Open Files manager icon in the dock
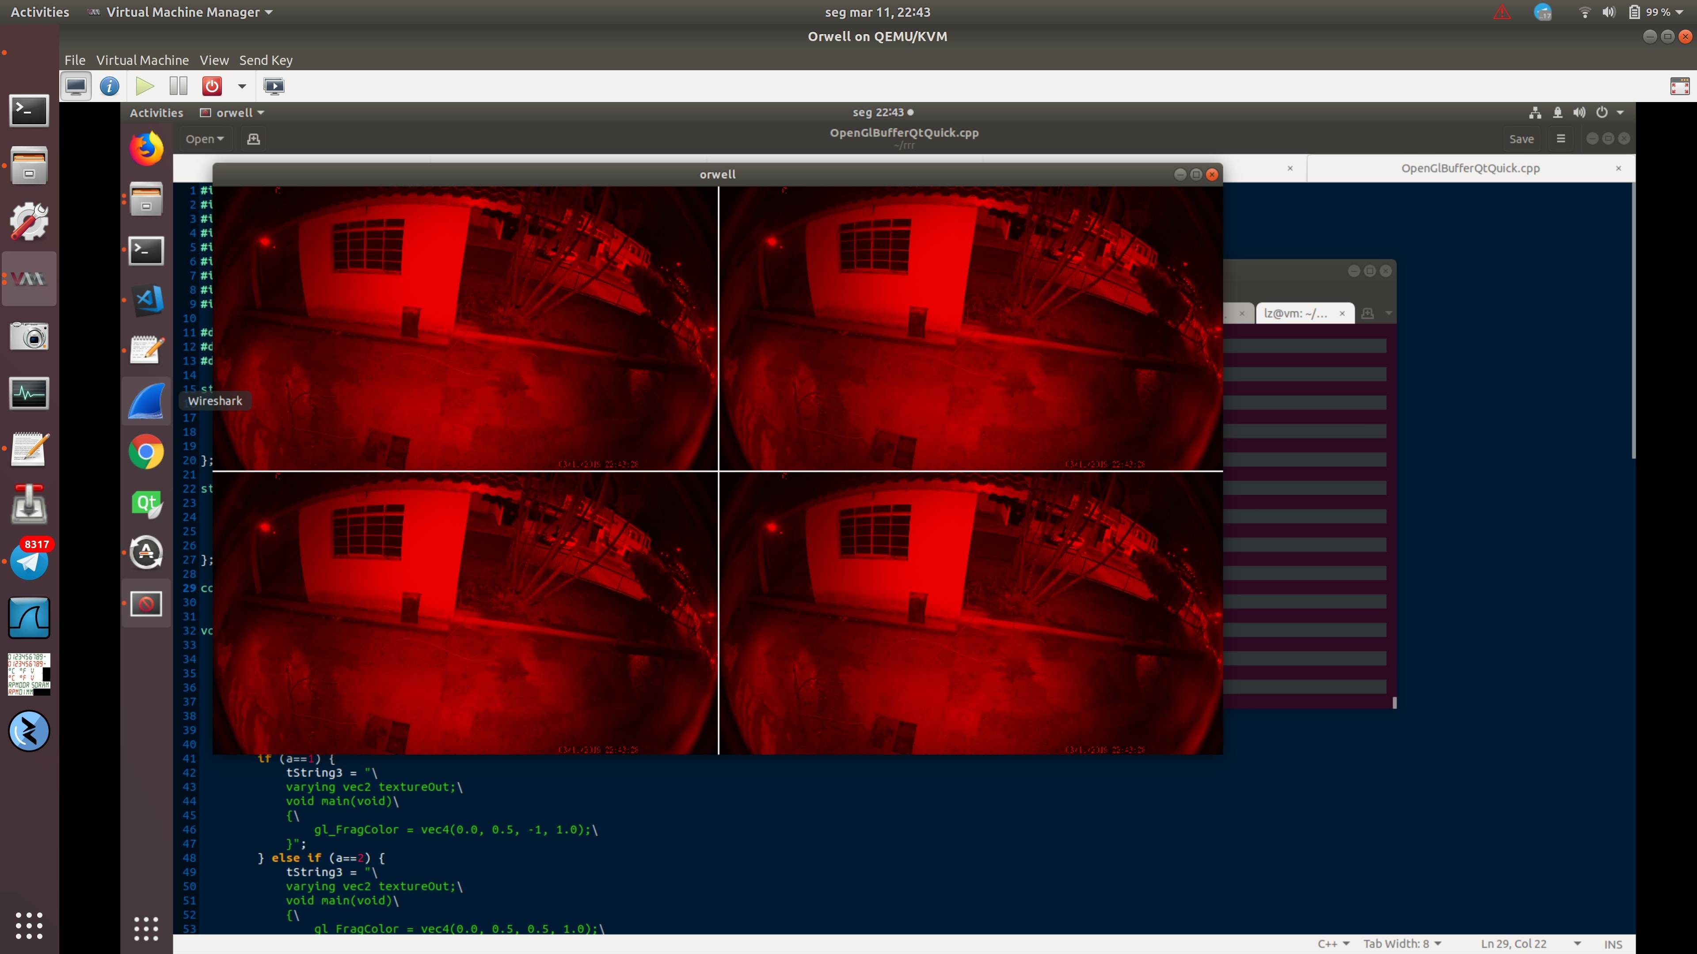Screen dimensions: 1697x954 [x=145, y=200]
